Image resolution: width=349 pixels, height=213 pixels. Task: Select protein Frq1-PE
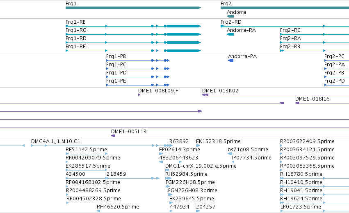[116, 81]
